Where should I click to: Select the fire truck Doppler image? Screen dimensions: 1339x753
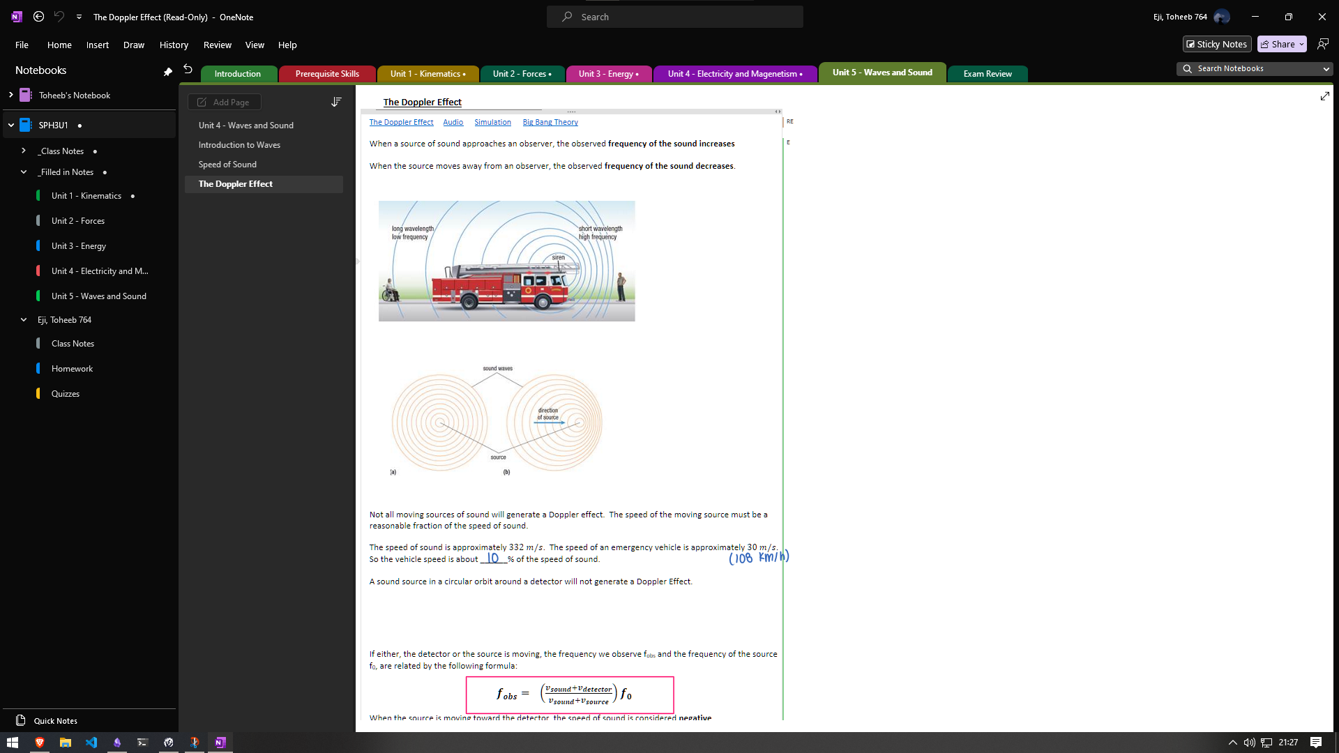point(506,261)
